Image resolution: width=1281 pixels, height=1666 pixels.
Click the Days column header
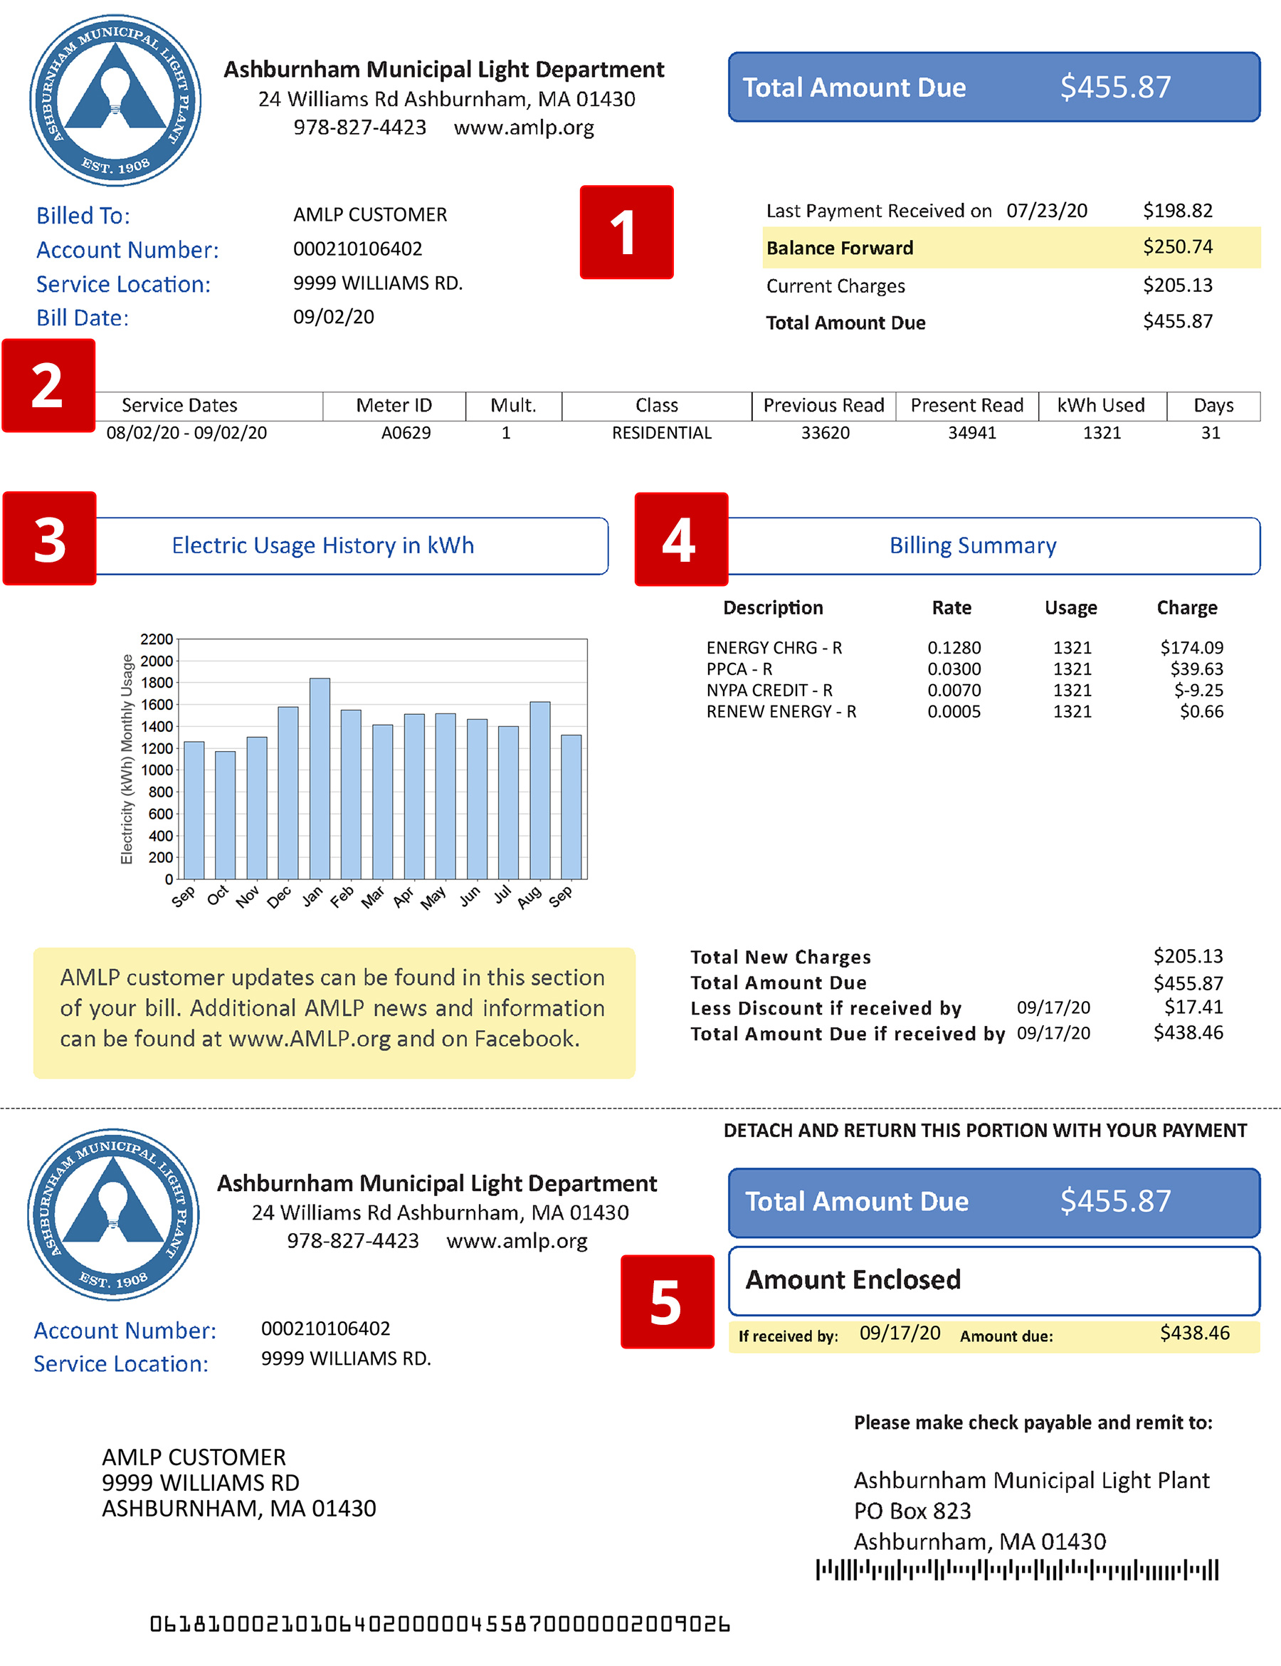click(1213, 406)
